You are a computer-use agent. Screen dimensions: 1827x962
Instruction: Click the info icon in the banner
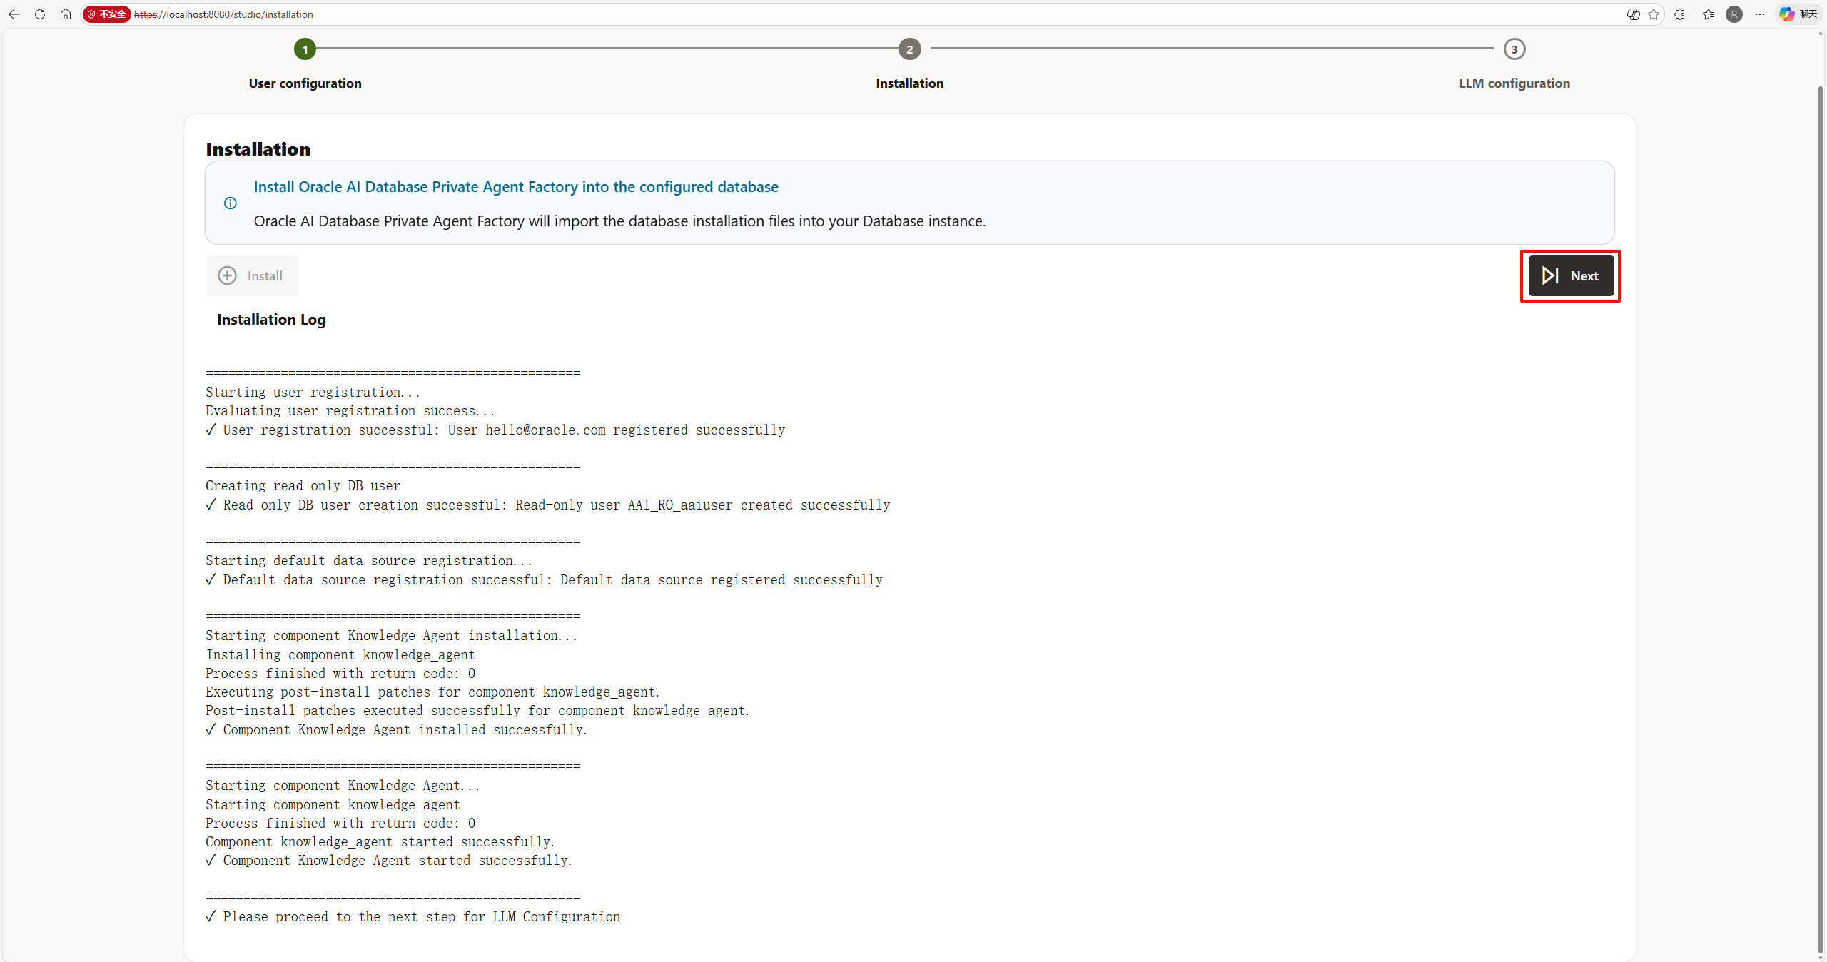point(231,203)
